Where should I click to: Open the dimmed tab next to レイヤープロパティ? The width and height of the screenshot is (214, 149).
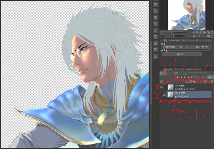click(x=187, y=40)
